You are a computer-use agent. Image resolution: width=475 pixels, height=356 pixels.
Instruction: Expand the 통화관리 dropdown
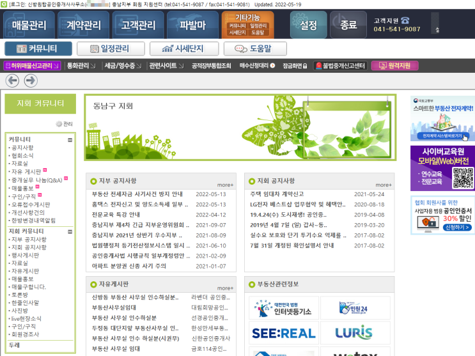tap(81, 65)
